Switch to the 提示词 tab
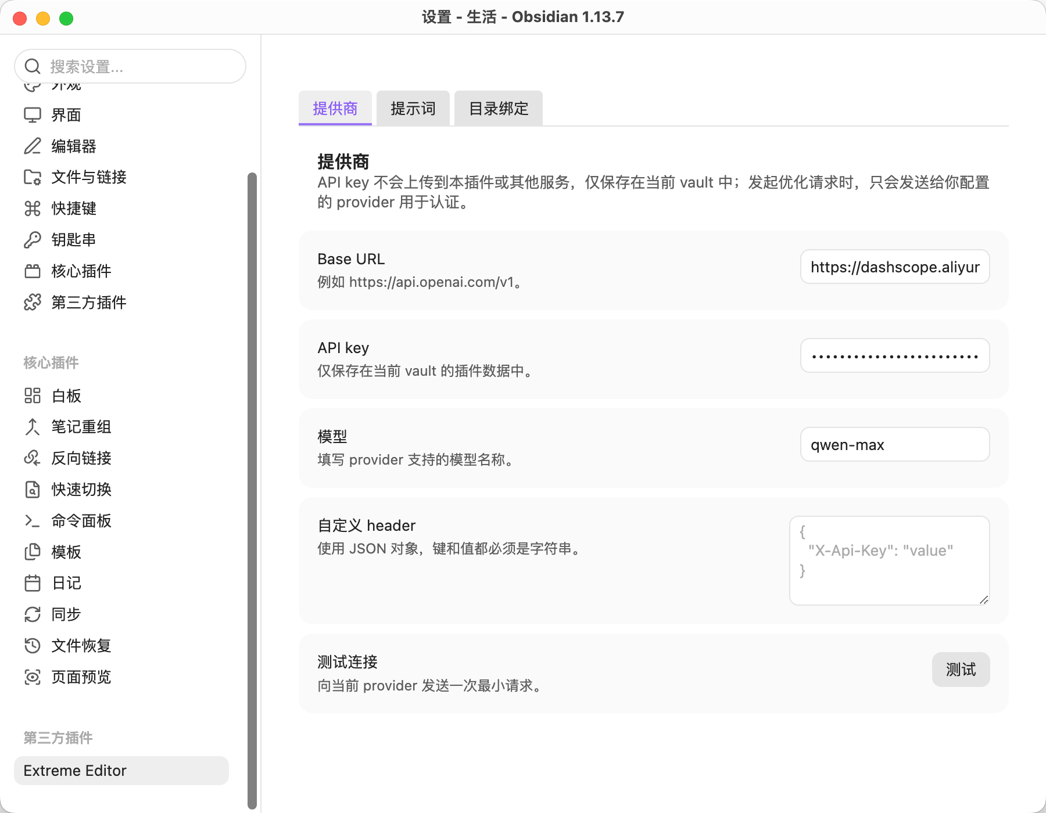Viewport: 1046px width, 813px height. 413,108
